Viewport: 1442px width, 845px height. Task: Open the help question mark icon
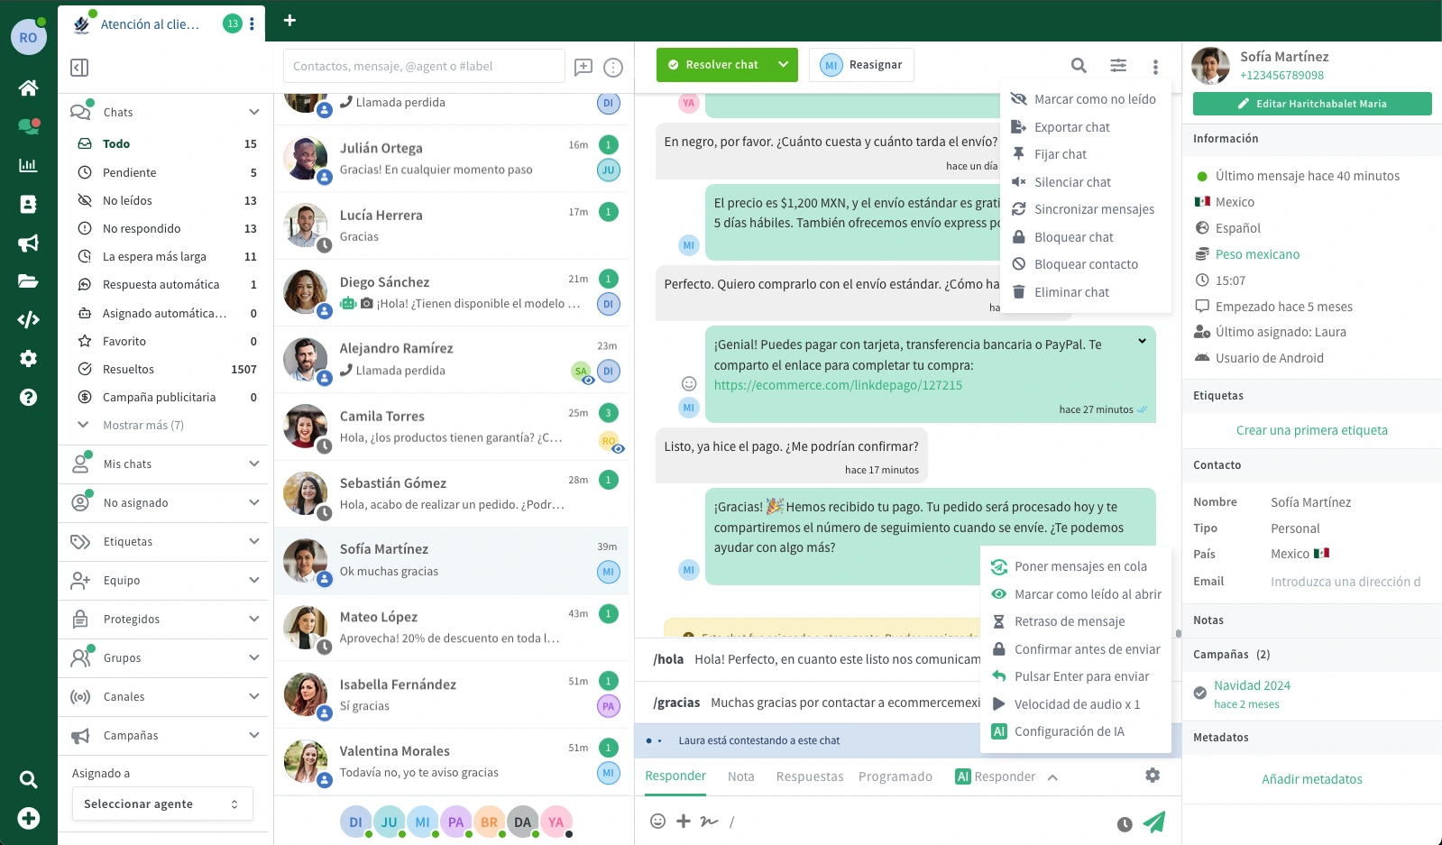coord(28,397)
